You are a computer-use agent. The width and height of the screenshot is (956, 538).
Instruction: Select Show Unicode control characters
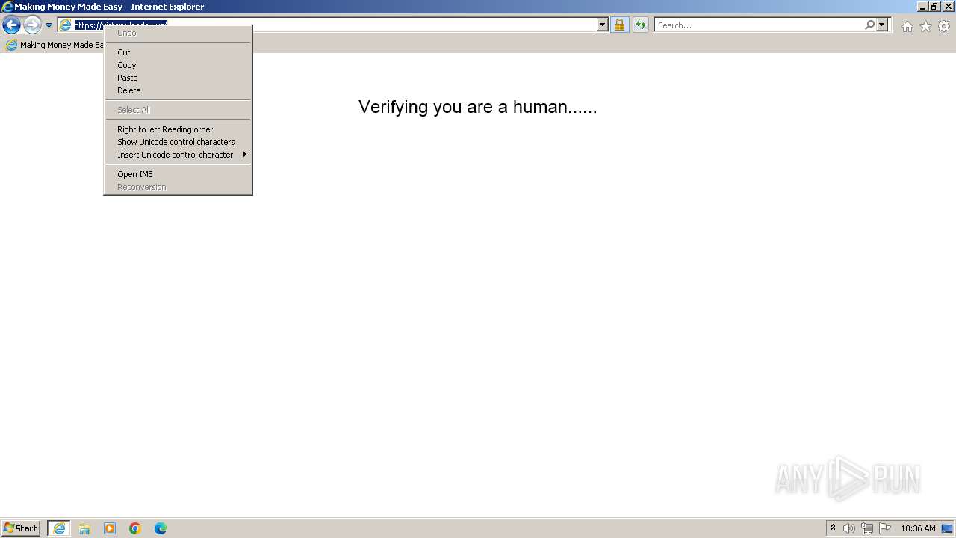177,142
